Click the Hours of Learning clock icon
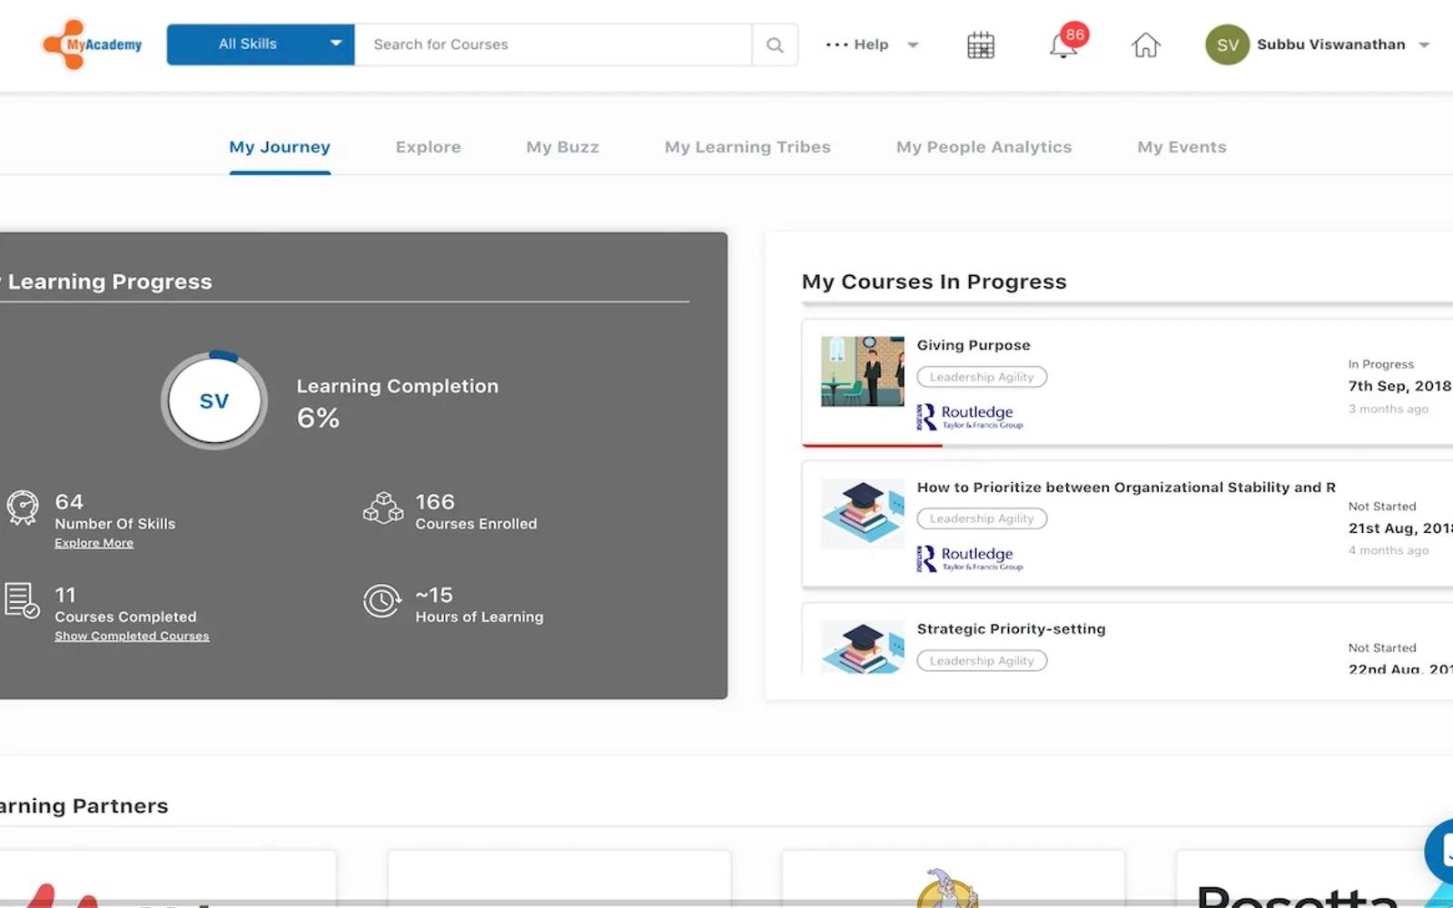 (382, 601)
